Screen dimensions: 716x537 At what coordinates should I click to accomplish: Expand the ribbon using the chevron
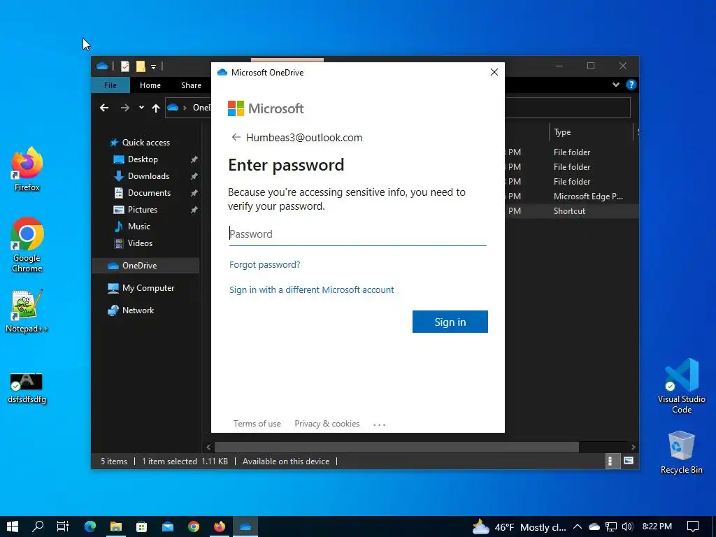(x=616, y=85)
